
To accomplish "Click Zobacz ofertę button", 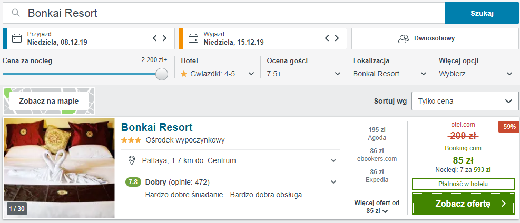I will click(463, 204).
